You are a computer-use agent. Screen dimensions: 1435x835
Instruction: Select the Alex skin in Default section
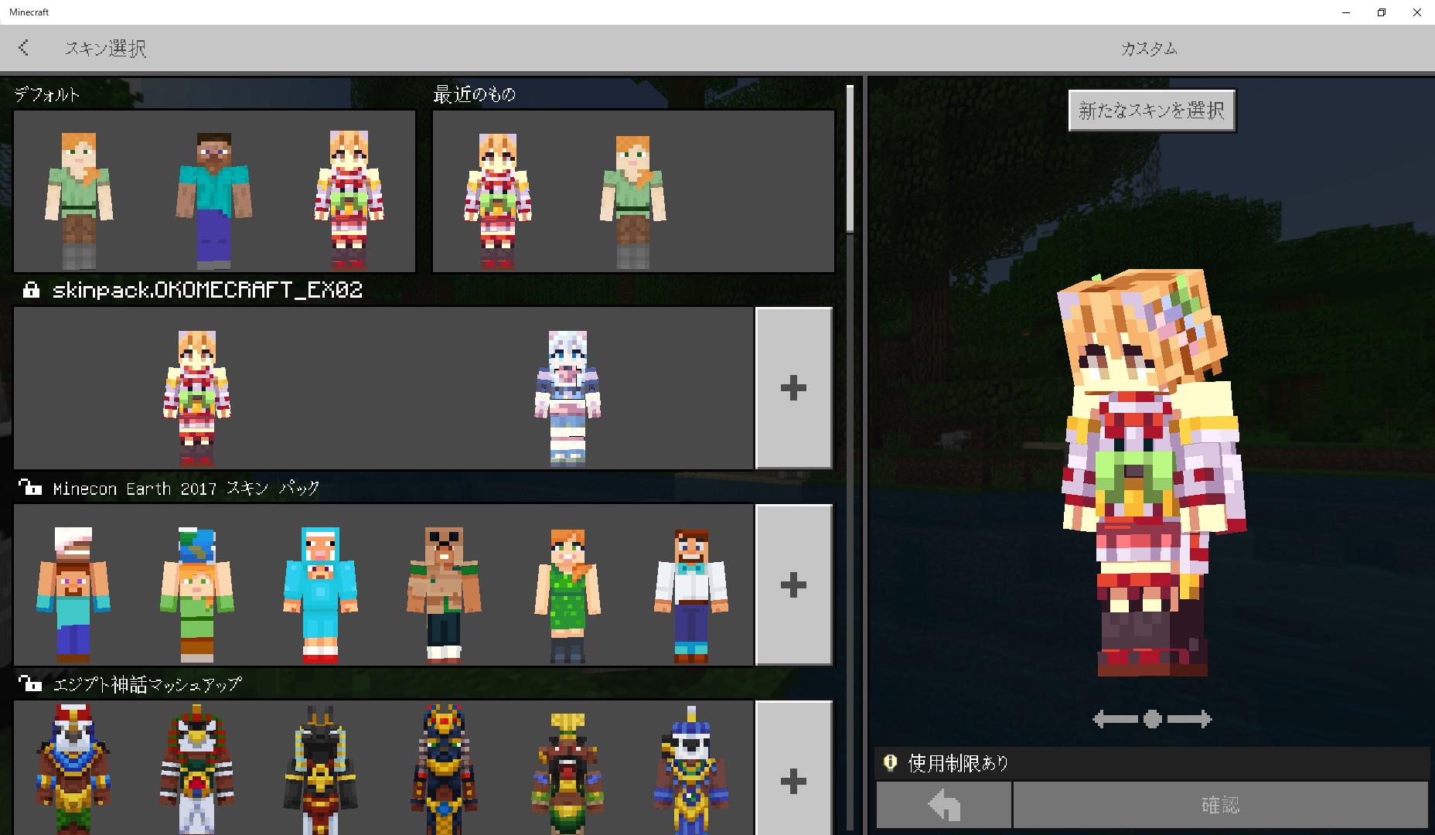tap(79, 199)
